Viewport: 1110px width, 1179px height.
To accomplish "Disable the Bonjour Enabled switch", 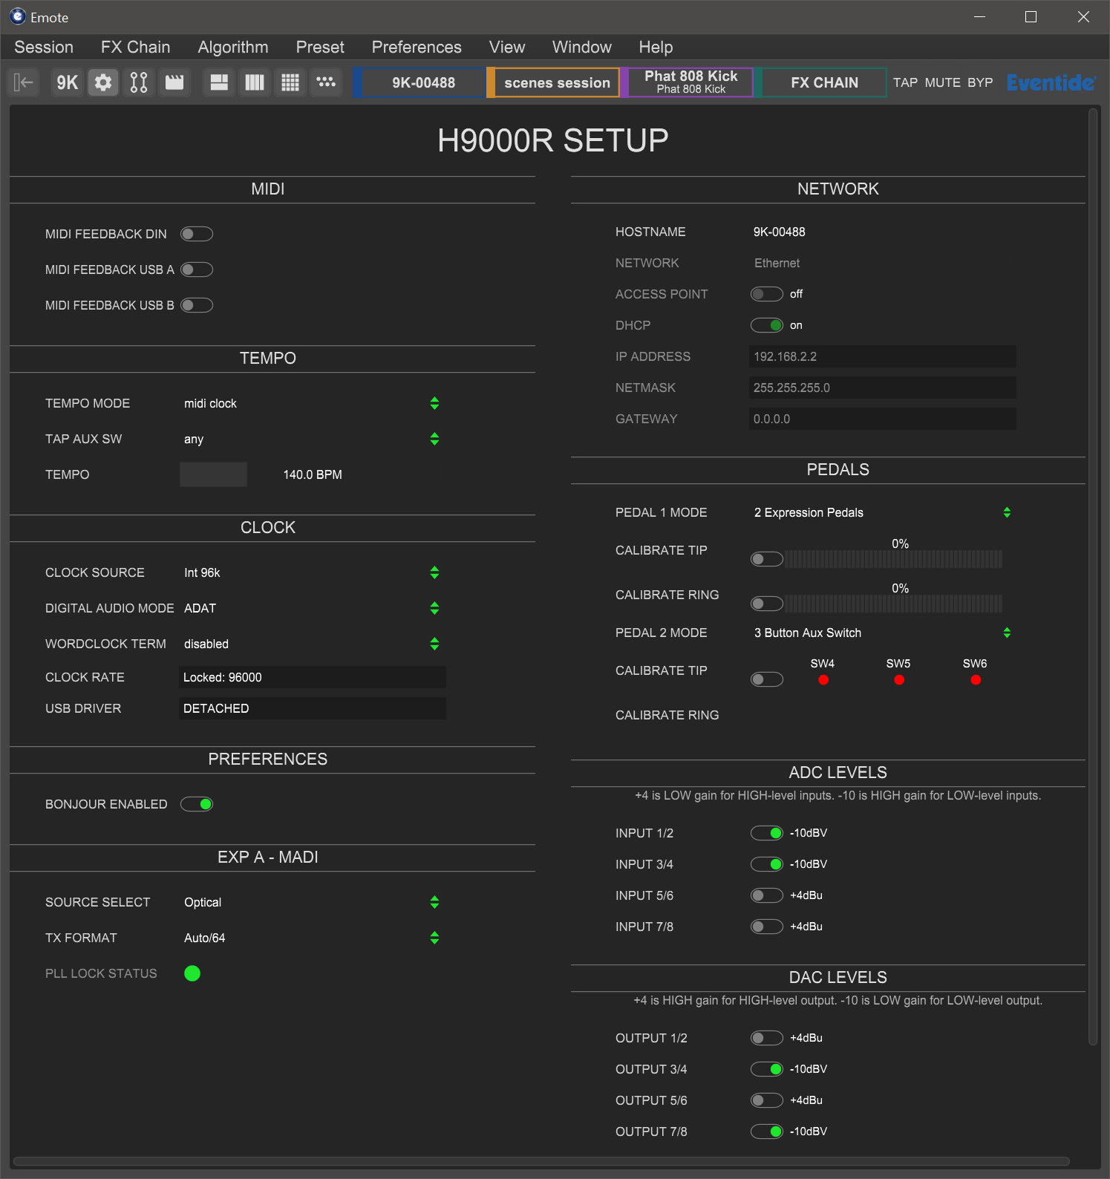I will pyautogui.click(x=197, y=804).
